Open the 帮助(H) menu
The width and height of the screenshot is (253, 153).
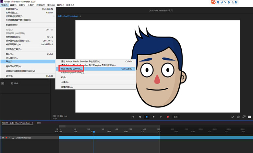[61, 5]
